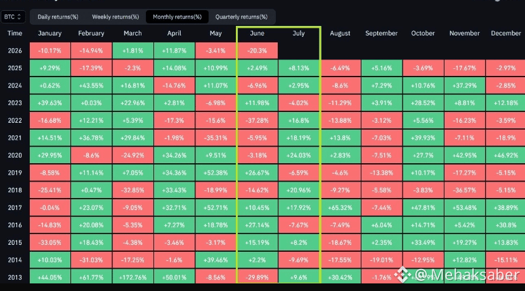Screen dimensions: 525x291
Task: Click the +65.32% August 2017 cell
Action: click(x=340, y=207)
